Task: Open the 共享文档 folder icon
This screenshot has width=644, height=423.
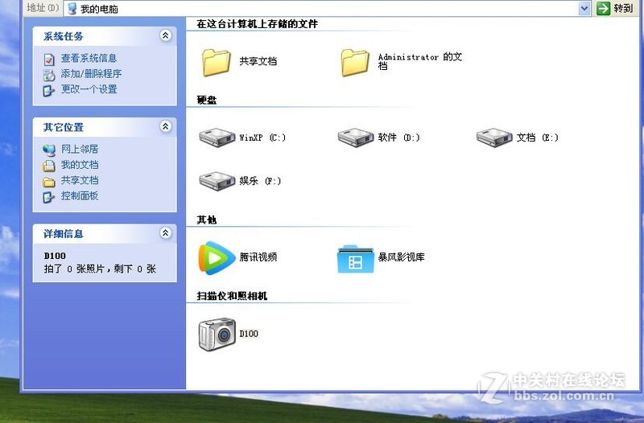Action: point(216,63)
